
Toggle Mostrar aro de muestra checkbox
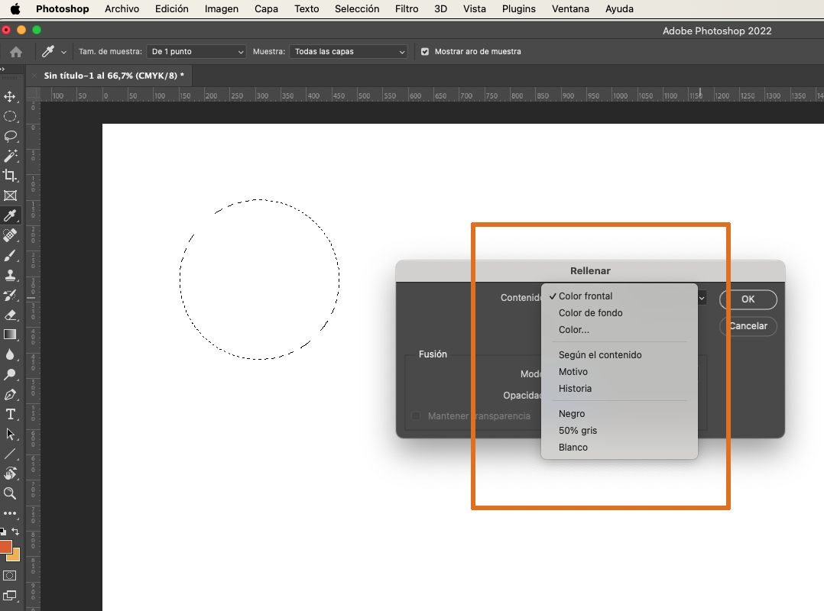tap(425, 51)
